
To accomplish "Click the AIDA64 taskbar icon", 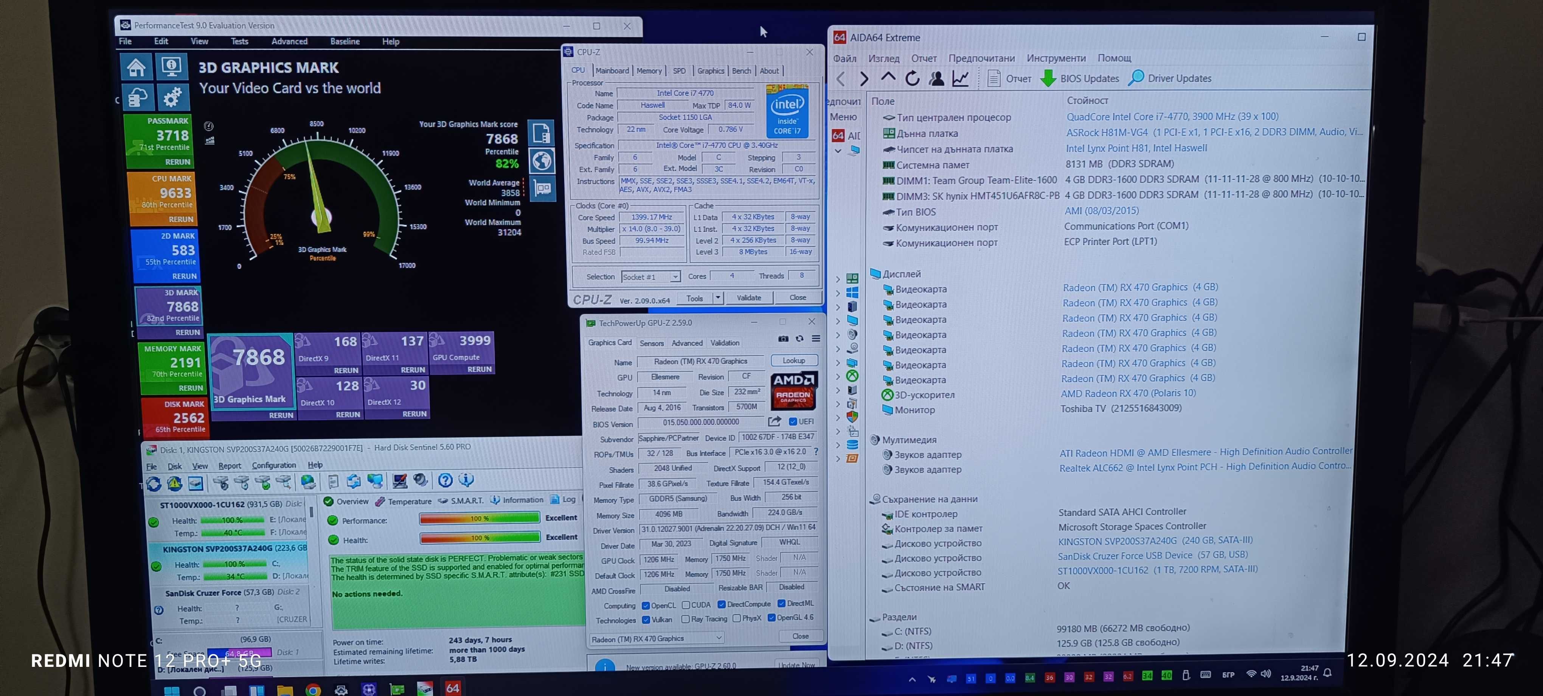I will coord(453,688).
